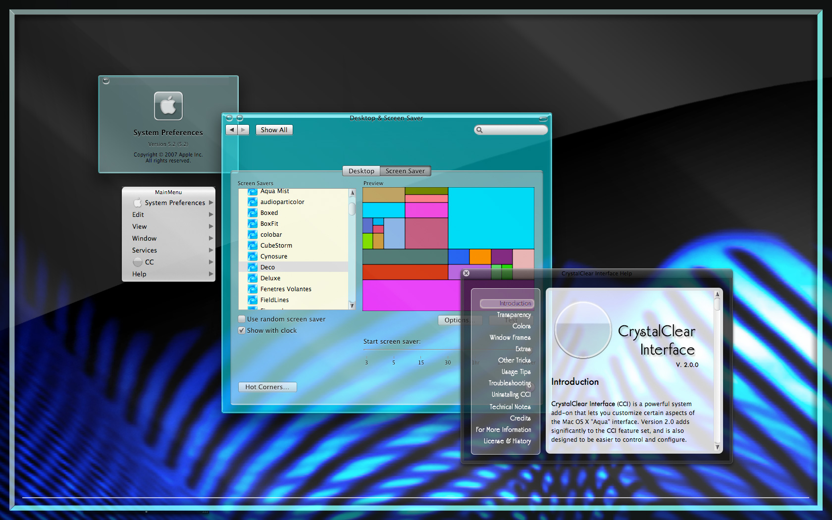Viewport: 832px width, 520px height.
Task: Expand the CC submenu arrow
Action: tap(211, 262)
